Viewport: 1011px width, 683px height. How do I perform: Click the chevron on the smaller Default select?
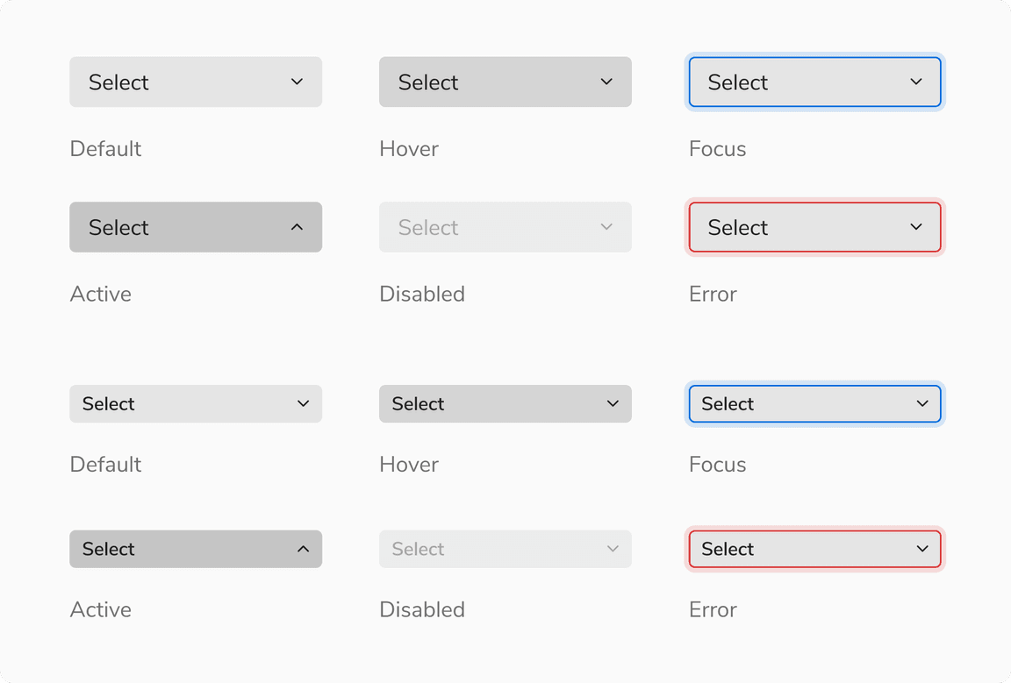pyautogui.click(x=304, y=403)
